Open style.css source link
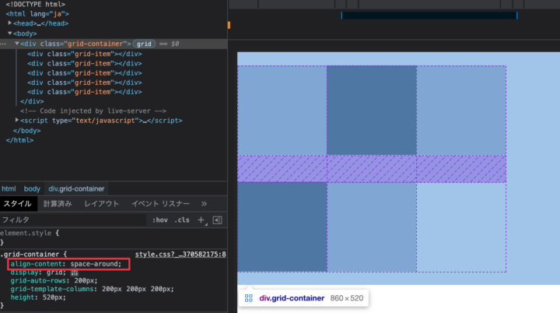The width and height of the screenshot is (560, 313). point(180,255)
